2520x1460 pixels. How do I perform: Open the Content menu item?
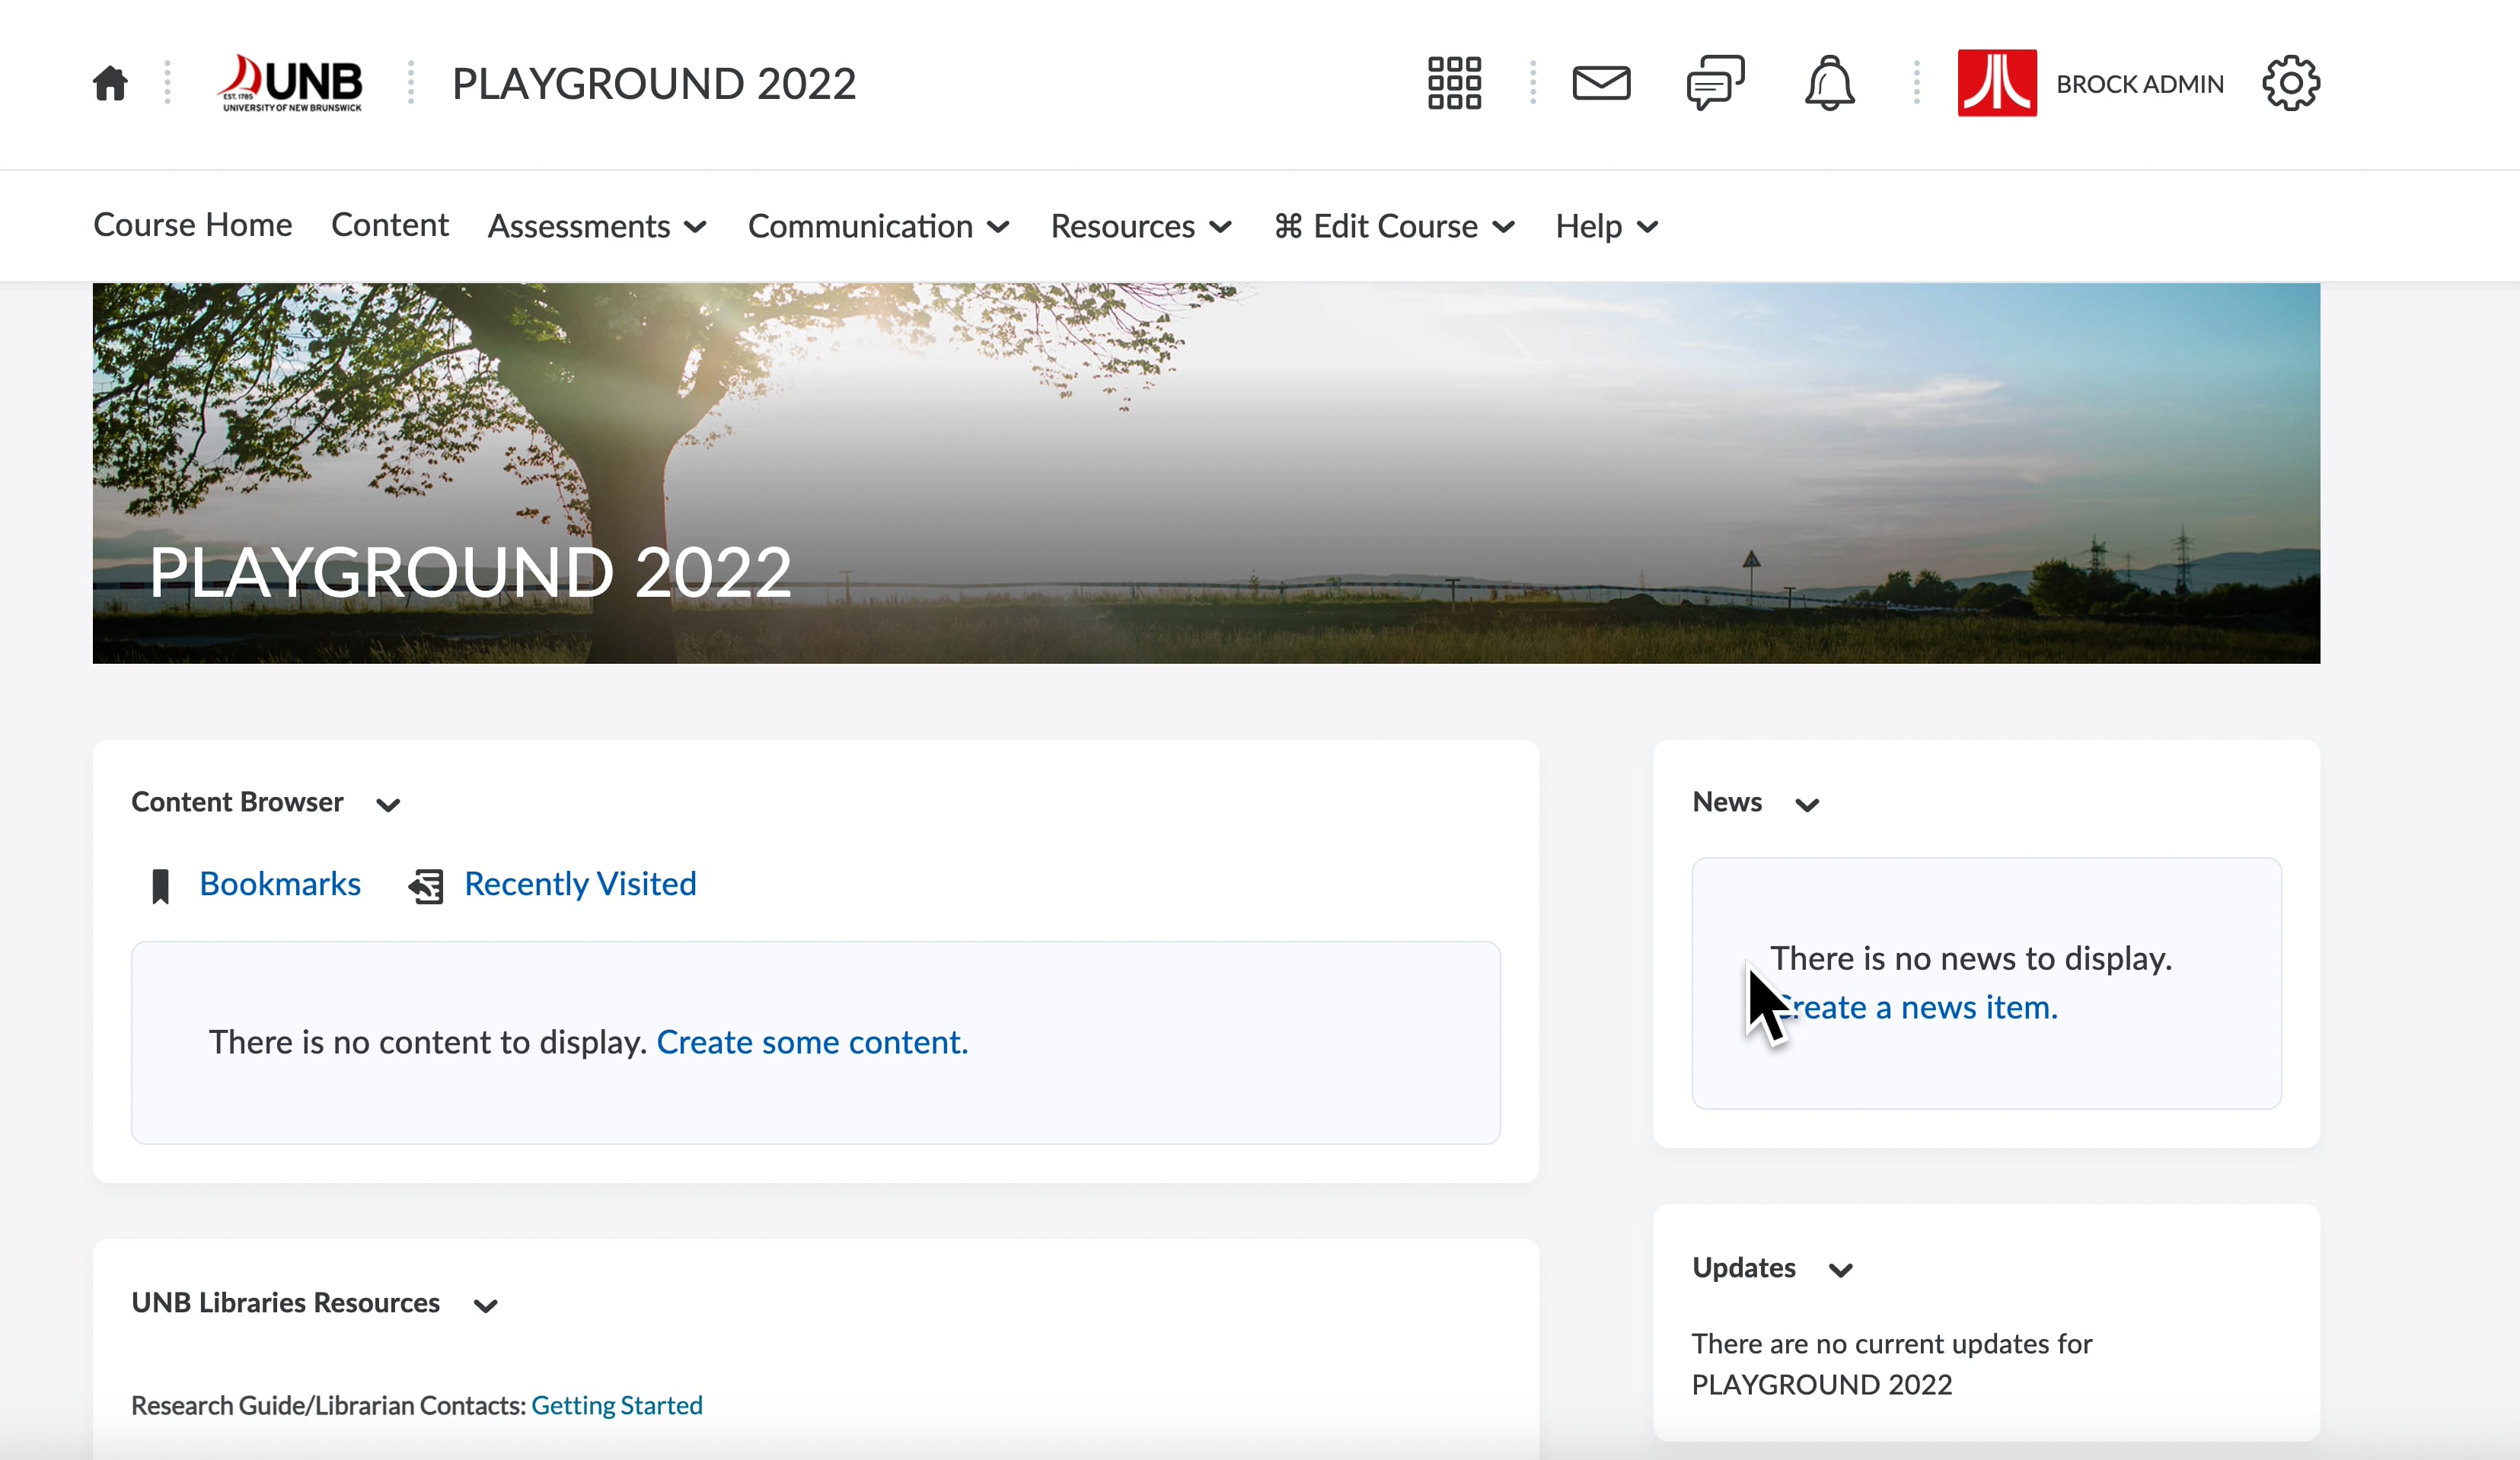click(x=390, y=226)
